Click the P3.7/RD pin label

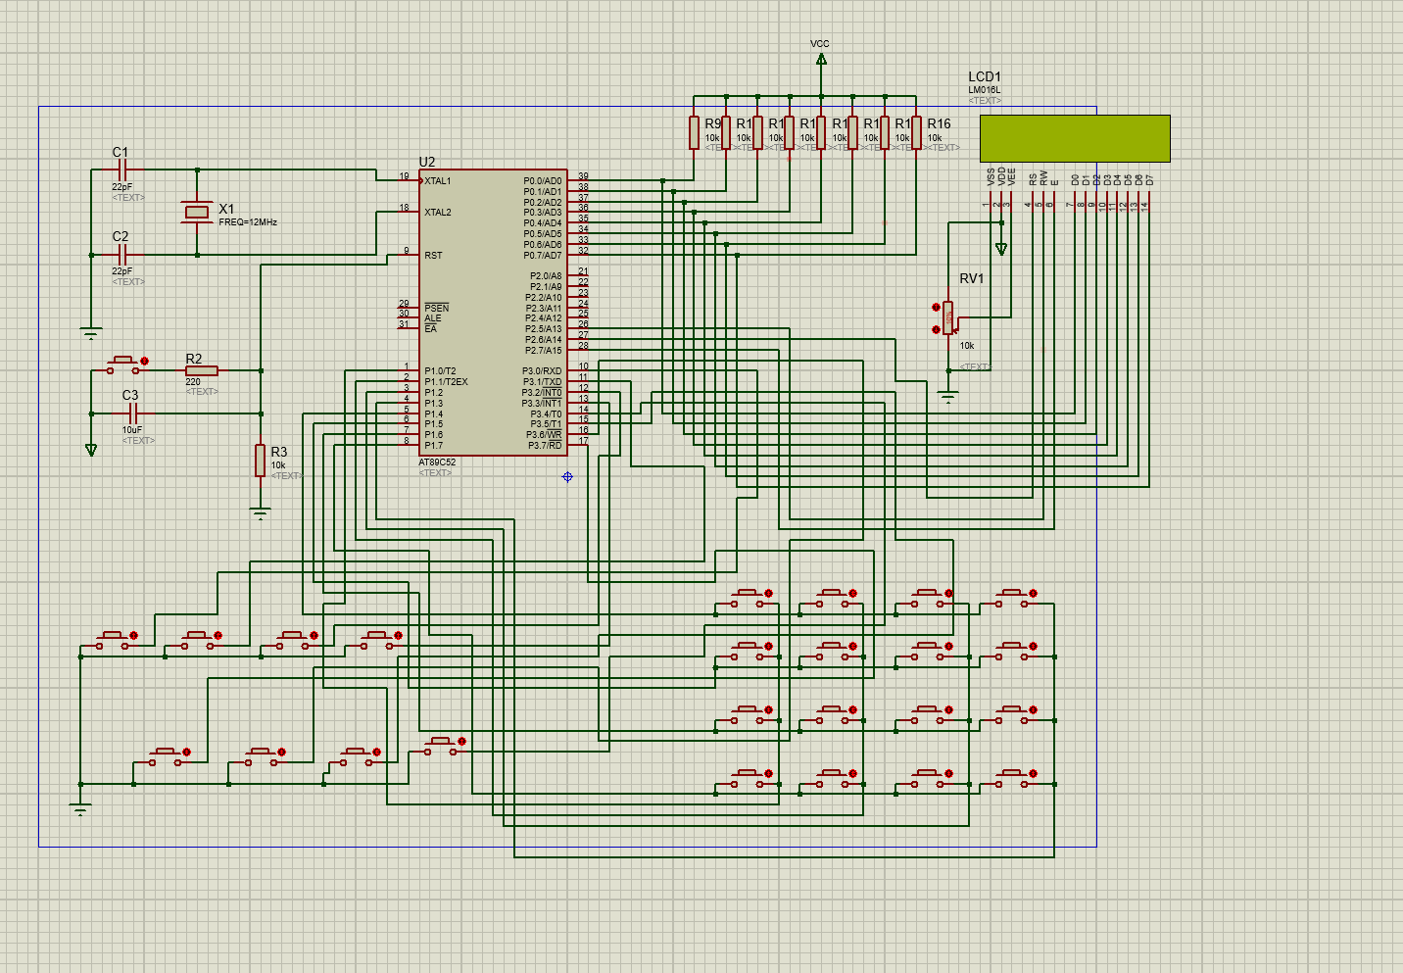[545, 445]
